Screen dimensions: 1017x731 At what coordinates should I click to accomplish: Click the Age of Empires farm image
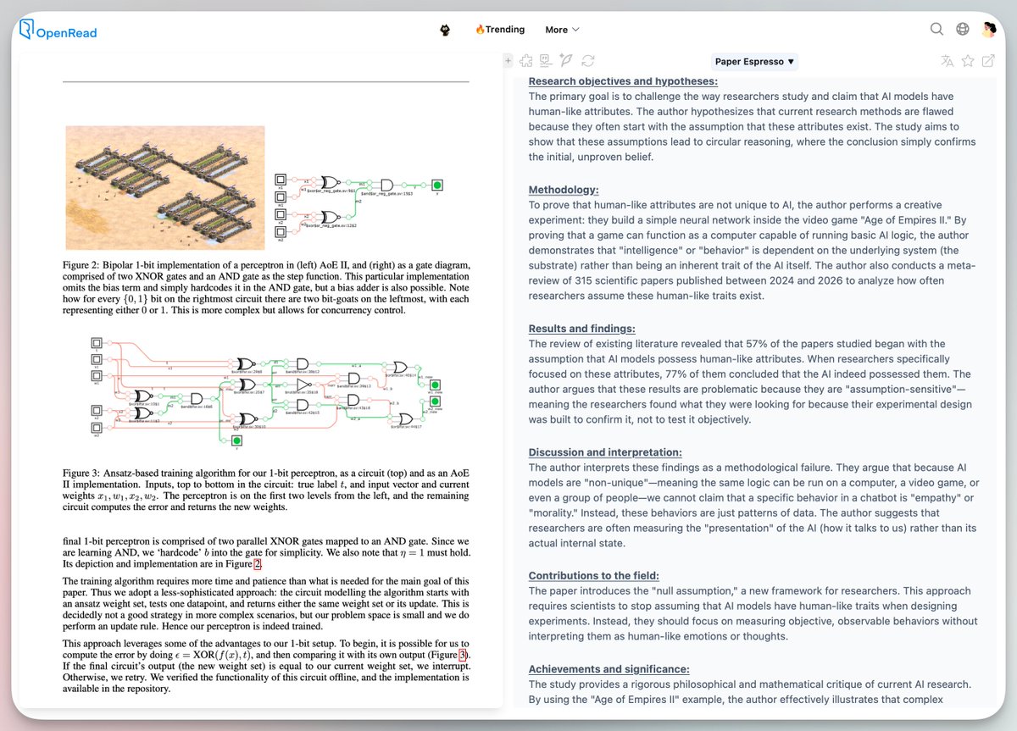coord(165,187)
